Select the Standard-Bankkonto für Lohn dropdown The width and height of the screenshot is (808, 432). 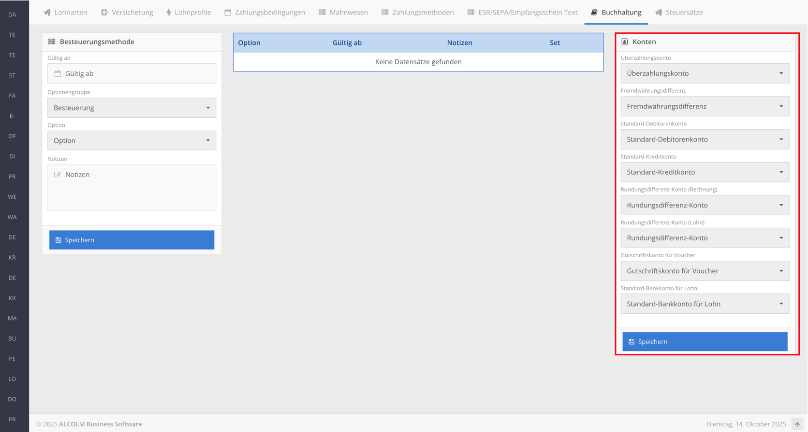point(705,304)
